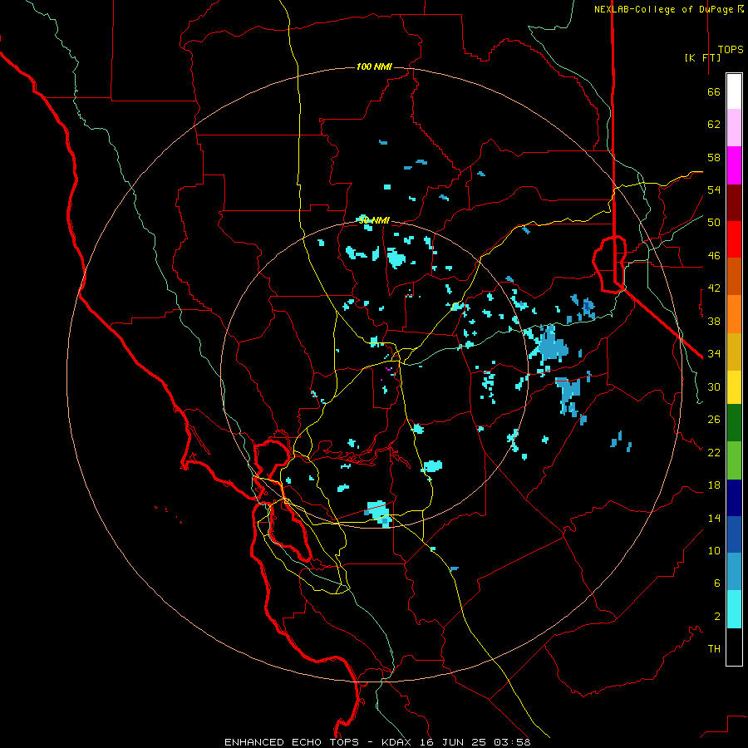The height and width of the screenshot is (748, 748).
Task: Click the legend value 10
Action: (714, 550)
